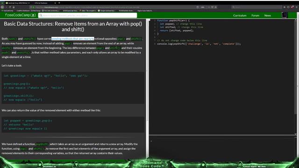
Task: Click editor line 'return [shifted, popped];'
Action: click(177, 30)
